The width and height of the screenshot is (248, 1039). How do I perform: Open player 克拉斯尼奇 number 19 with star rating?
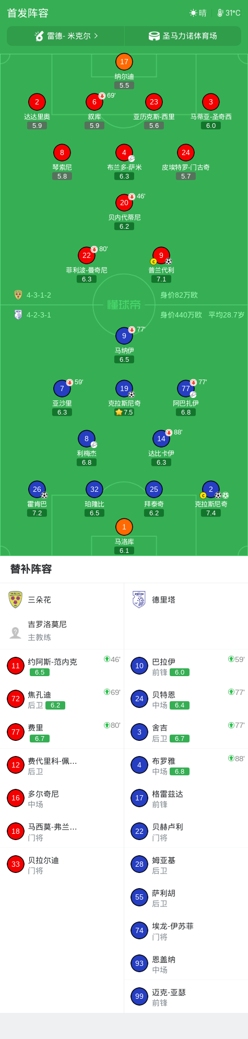tap(124, 388)
